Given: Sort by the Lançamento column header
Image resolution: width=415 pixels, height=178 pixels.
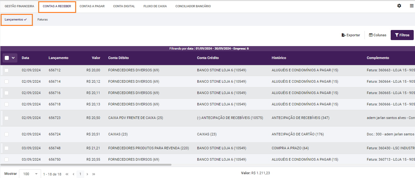Looking at the screenshot, I should [58, 58].
